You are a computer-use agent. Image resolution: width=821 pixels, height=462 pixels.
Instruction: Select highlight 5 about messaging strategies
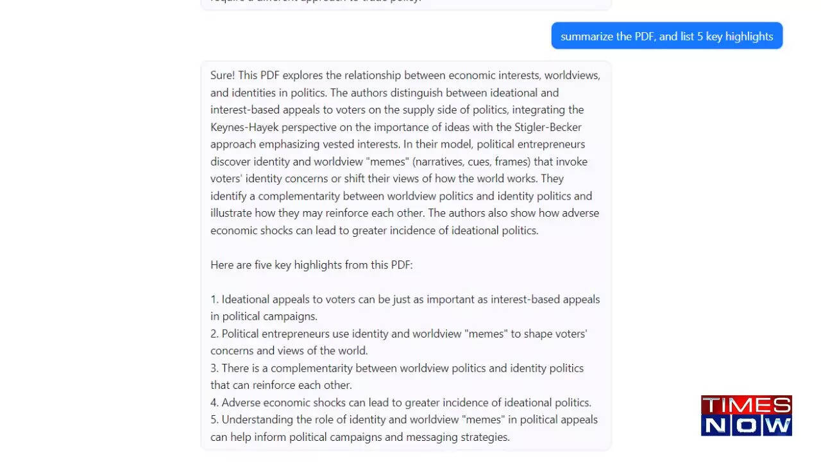coord(403,429)
